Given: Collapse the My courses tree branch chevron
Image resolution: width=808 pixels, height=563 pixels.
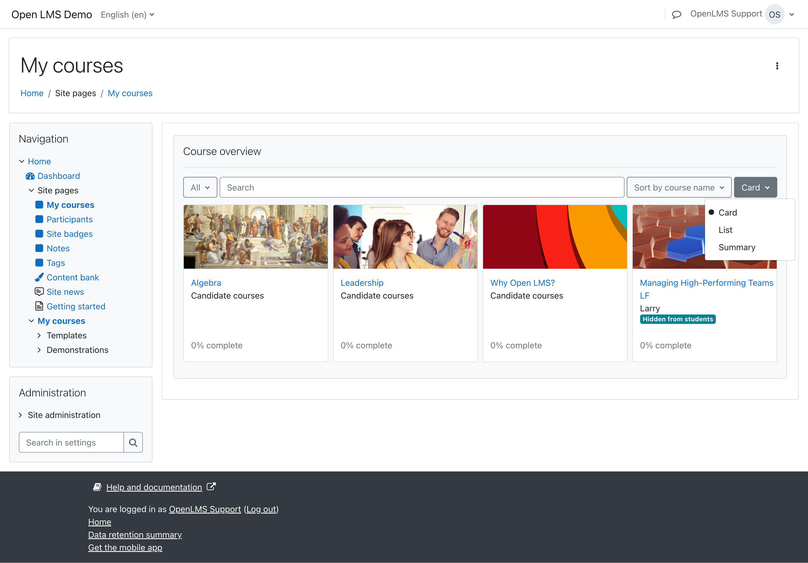Looking at the screenshot, I should (x=31, y=321).
